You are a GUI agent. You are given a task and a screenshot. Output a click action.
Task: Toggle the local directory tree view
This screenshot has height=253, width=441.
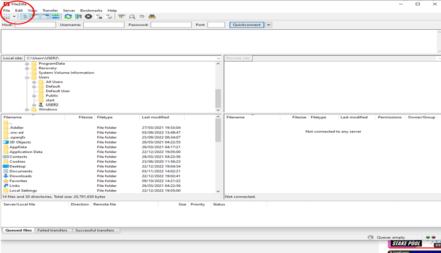click(x=35, y=17)
